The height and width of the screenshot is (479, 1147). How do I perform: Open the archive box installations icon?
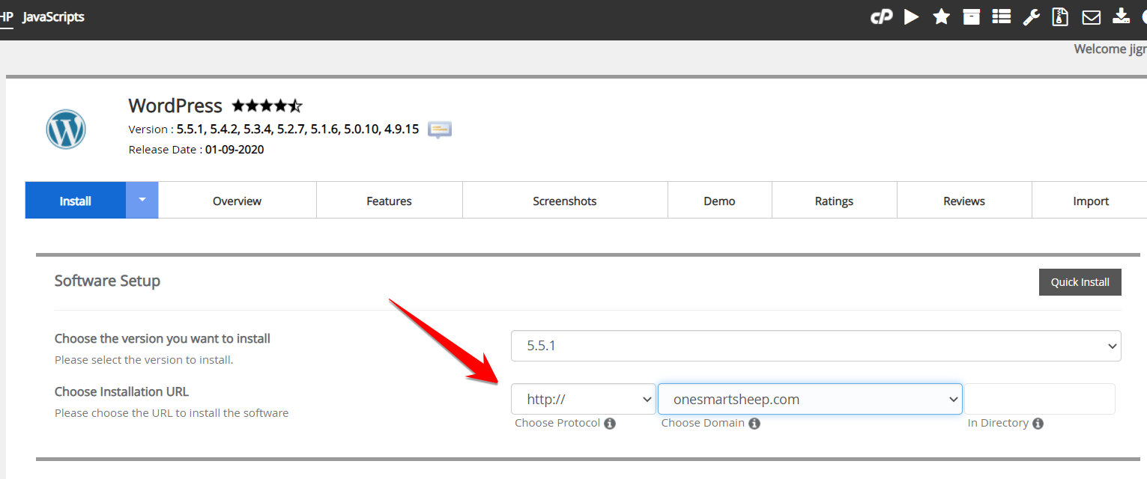[x=972, y=16]
